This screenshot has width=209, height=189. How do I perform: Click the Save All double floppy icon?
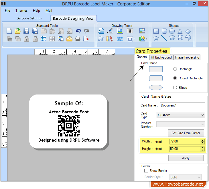point(35,31)
